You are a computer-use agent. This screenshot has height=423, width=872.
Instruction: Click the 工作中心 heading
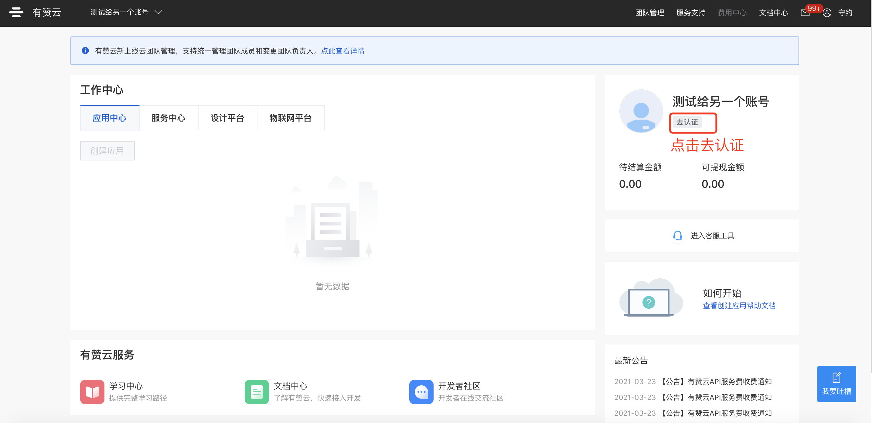102,90
